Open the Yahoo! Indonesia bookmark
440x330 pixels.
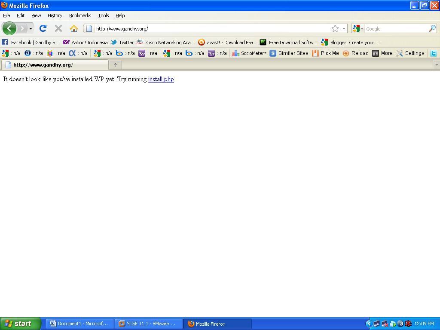coord(86,43)
